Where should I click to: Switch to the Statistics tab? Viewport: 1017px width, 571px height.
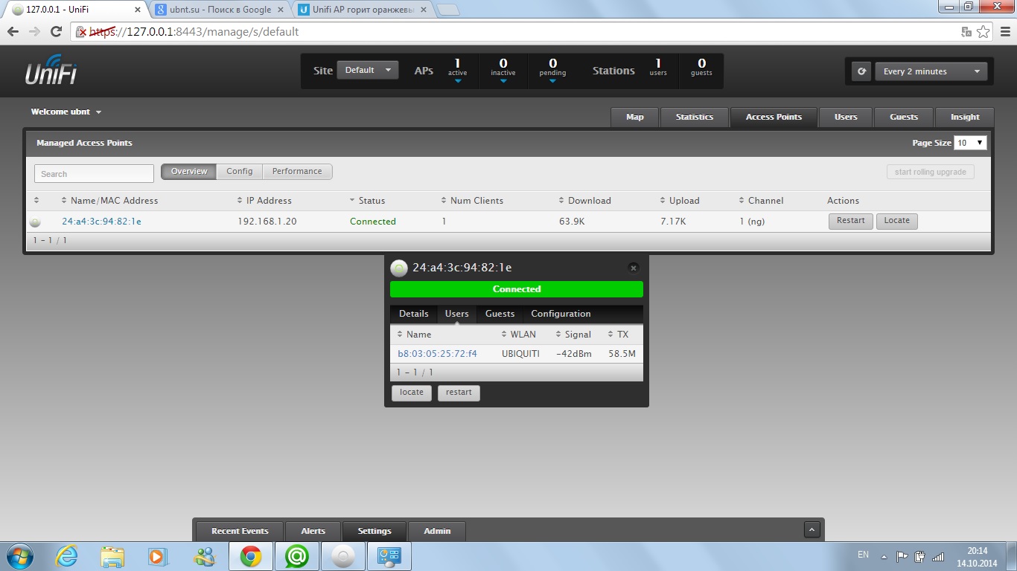pyautogui.click(x=694, y=117)
